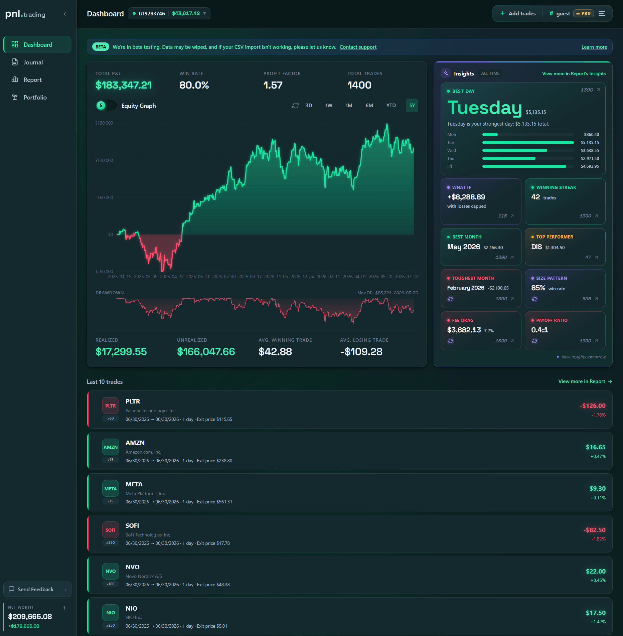Click the Add trades button

click(518, 13)
